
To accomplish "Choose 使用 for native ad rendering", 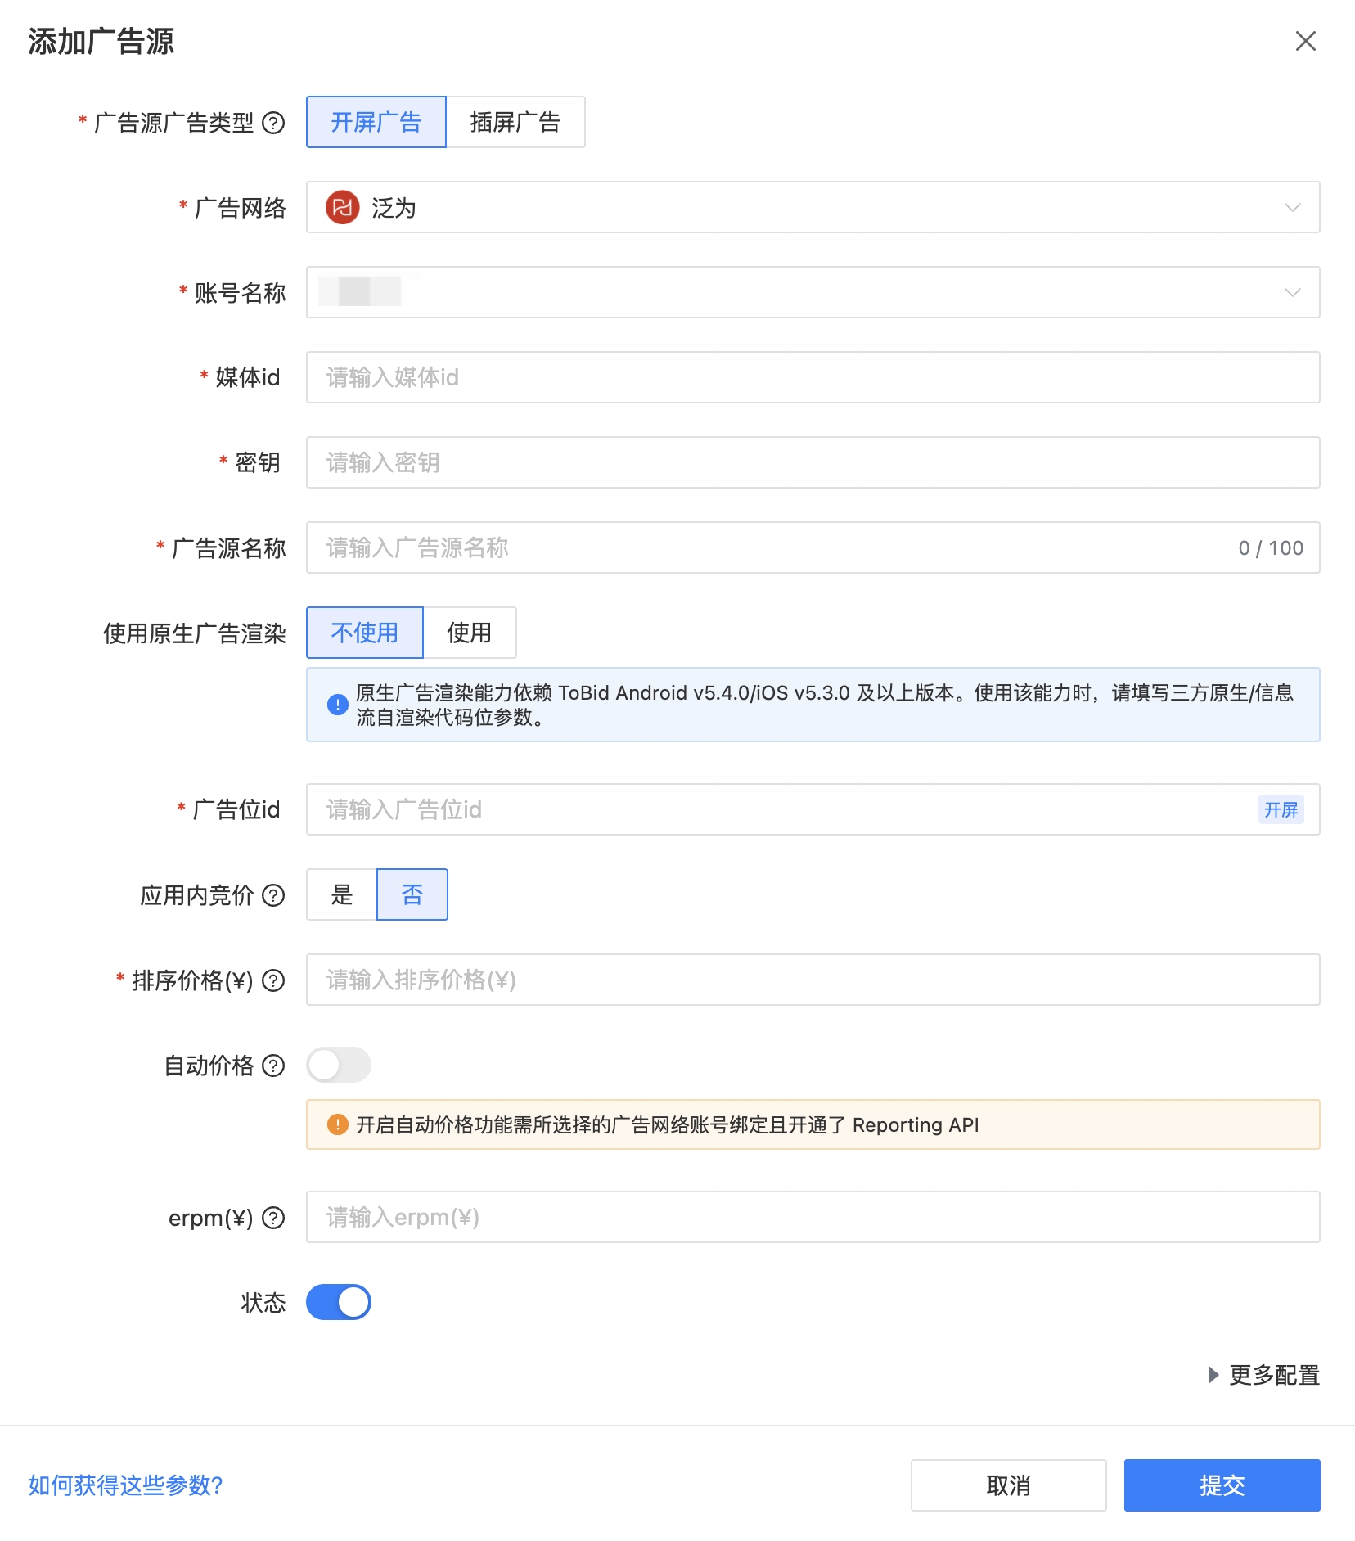I will coord(470,633).
